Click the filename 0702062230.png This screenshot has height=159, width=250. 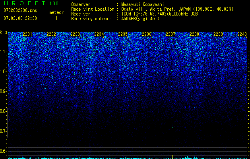20,11
